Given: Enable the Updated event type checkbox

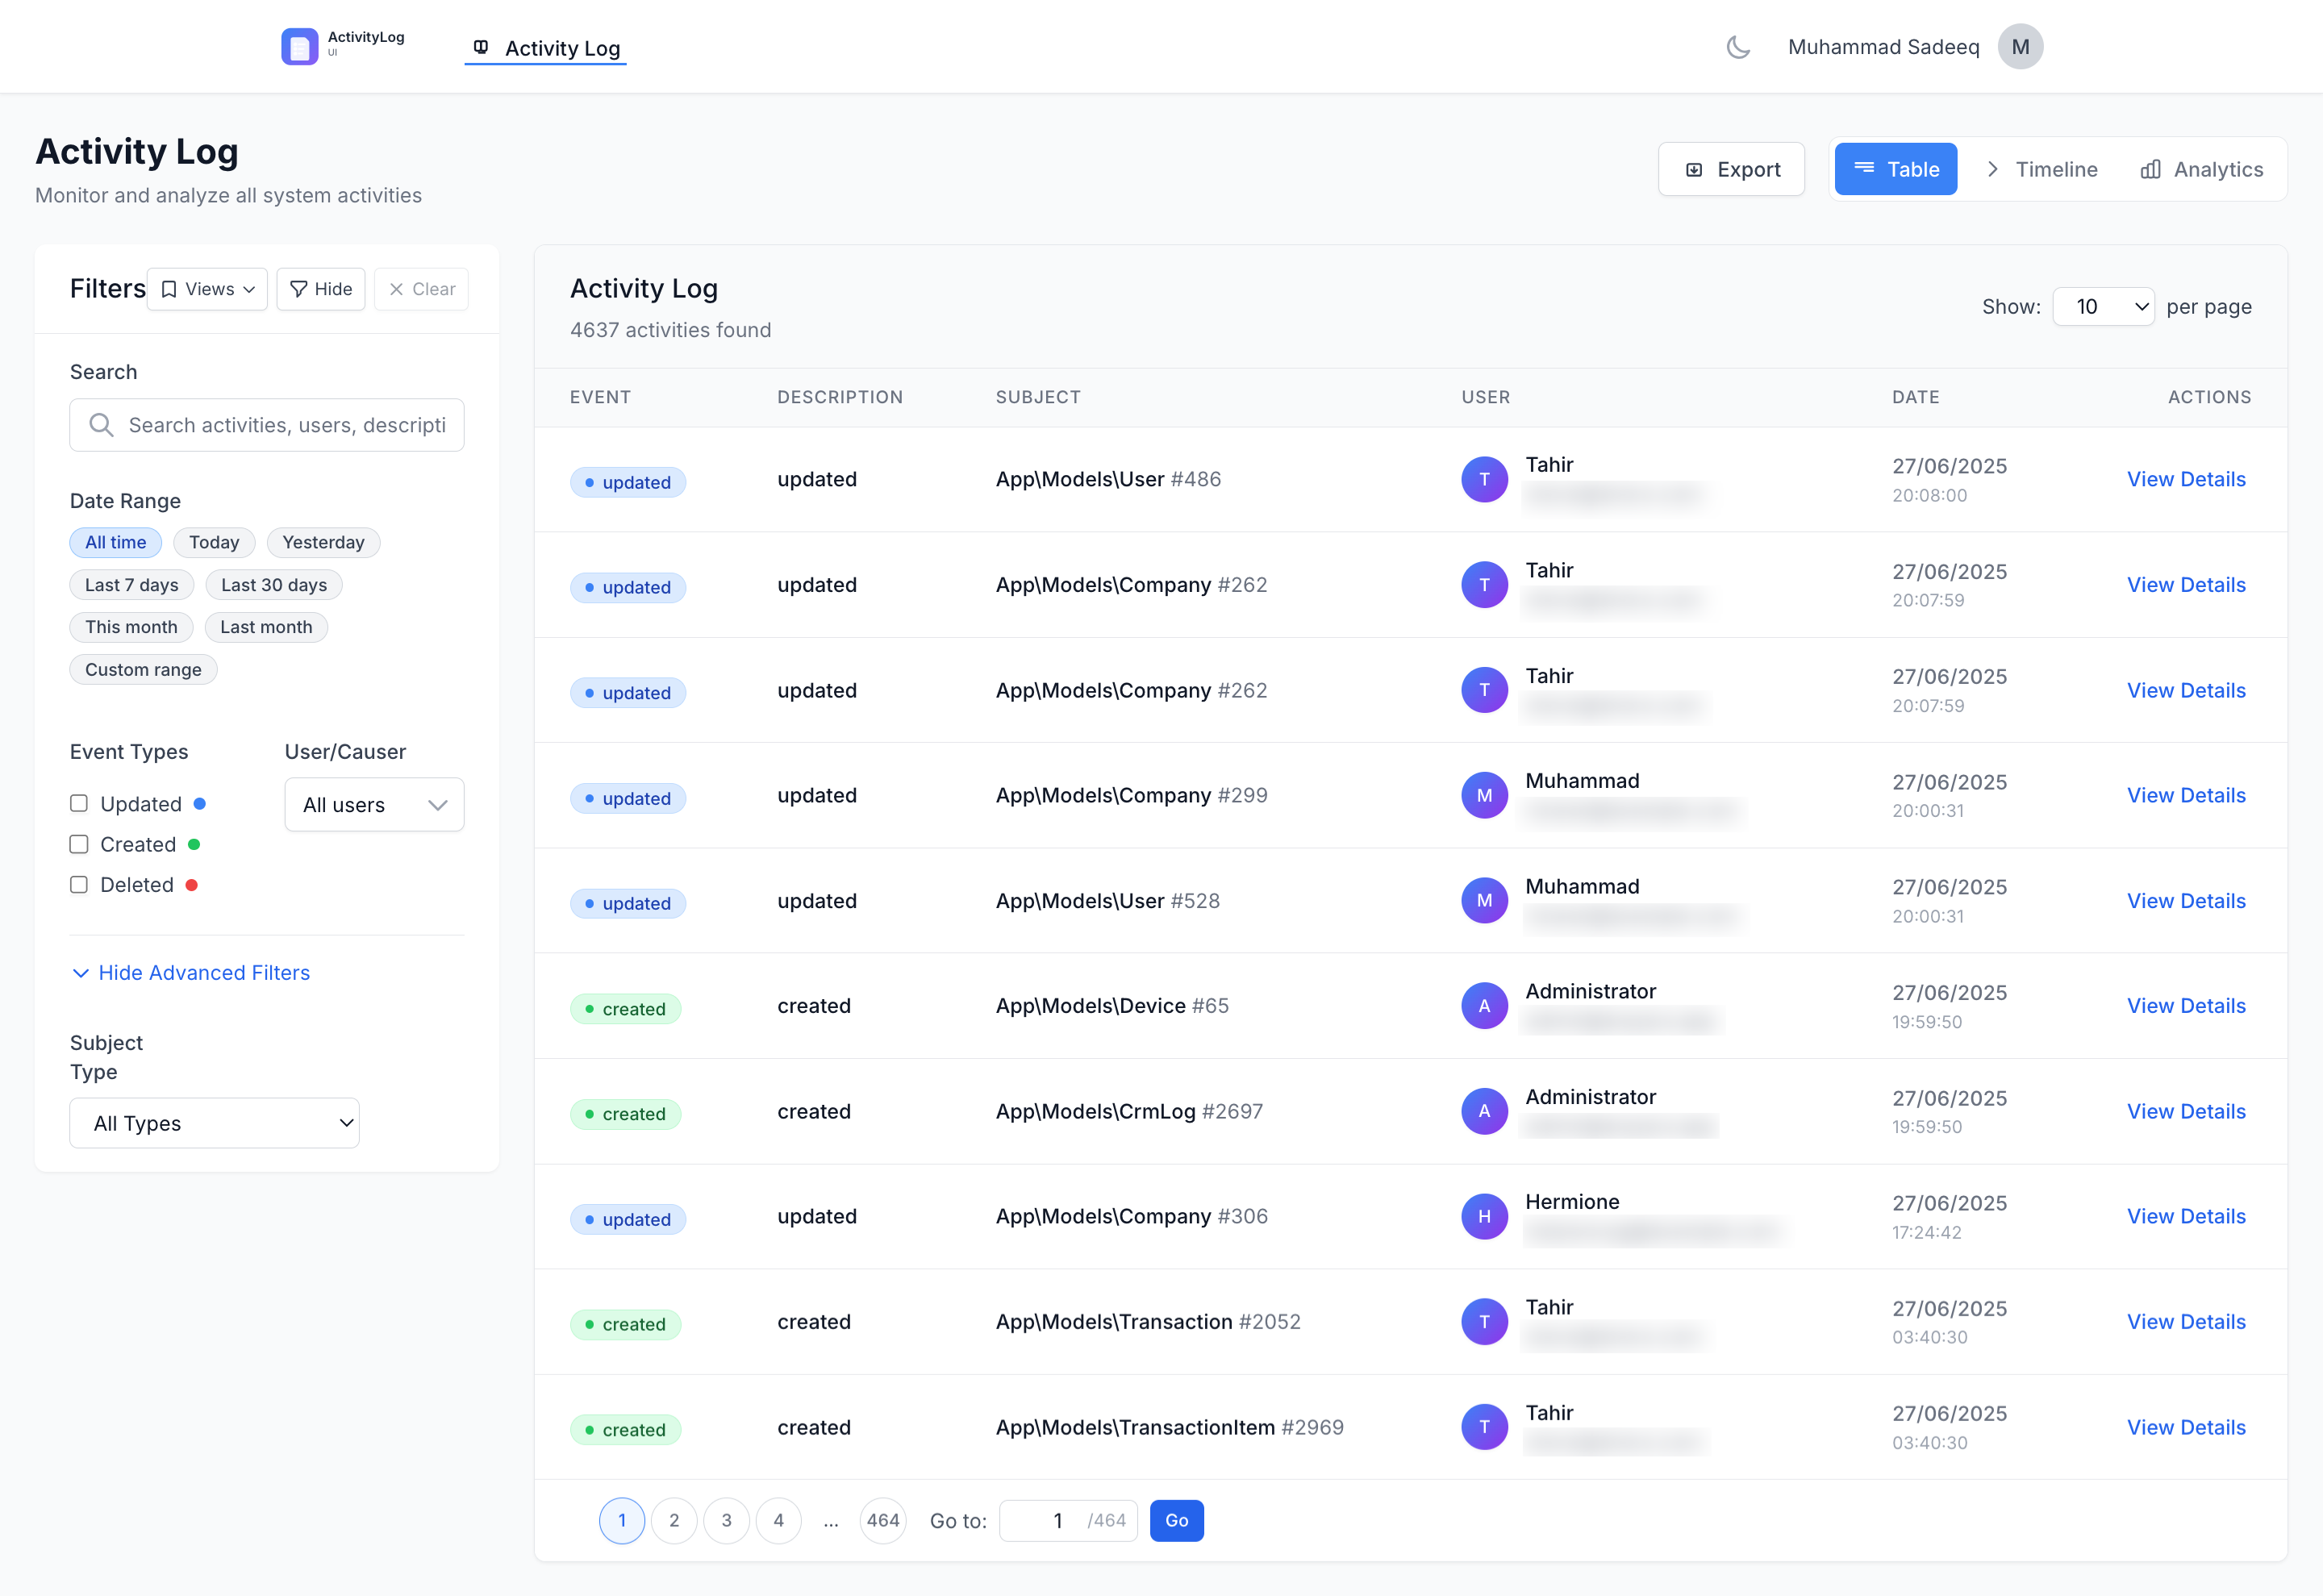Looking at the screenshot, I should pyautogui.click(x=79, y=803).
